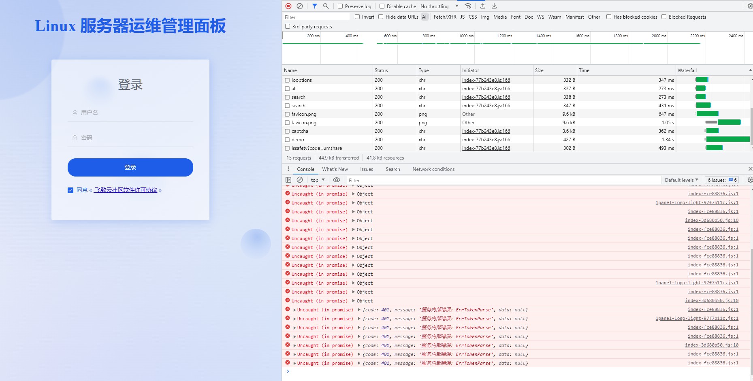This screenshot has height=381, width=753.
Task: Switch to the Issues tab
Action: [366, 169]
